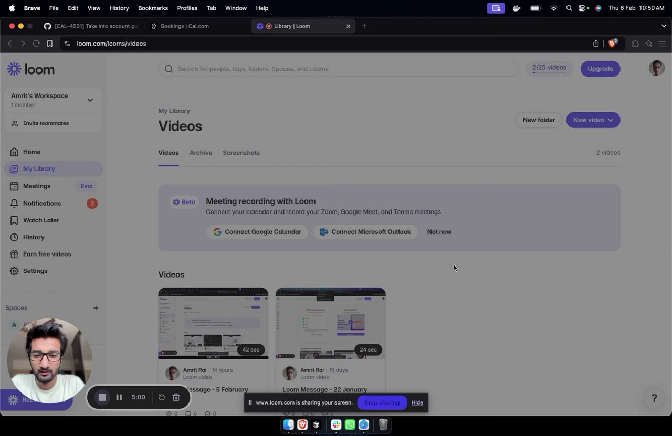This screenshot has width=672, height=436.
Task: Click the Beta badge beside Meetings
Action: 87,186
